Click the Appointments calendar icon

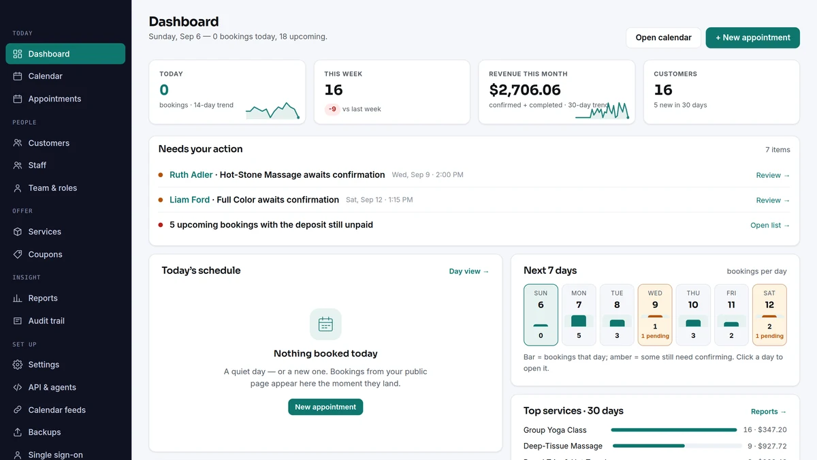[x=18, y=99]
